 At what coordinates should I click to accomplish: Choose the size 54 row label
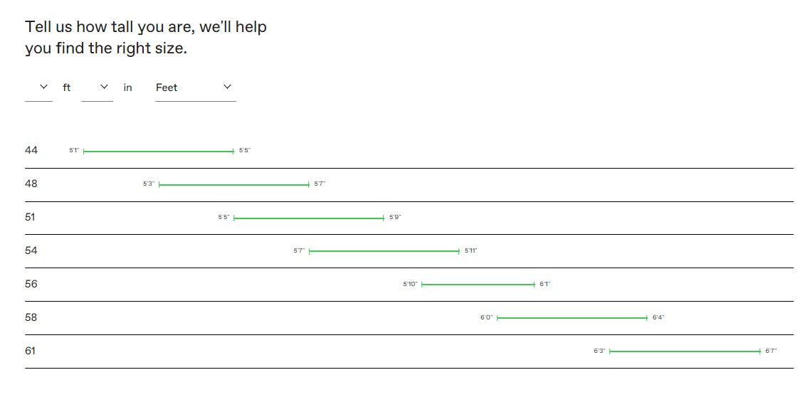31,251
